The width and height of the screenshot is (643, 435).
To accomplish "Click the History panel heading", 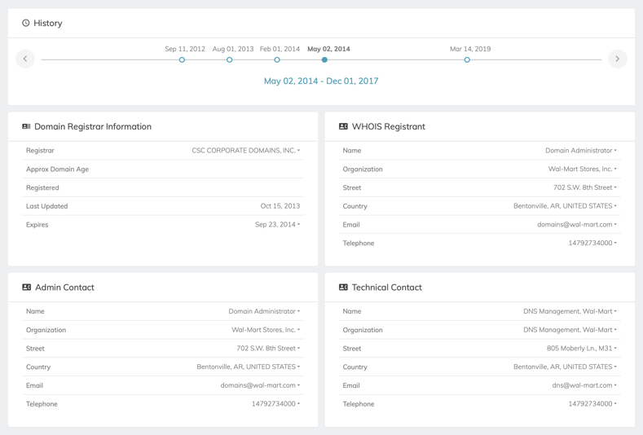I will [48, 23].
